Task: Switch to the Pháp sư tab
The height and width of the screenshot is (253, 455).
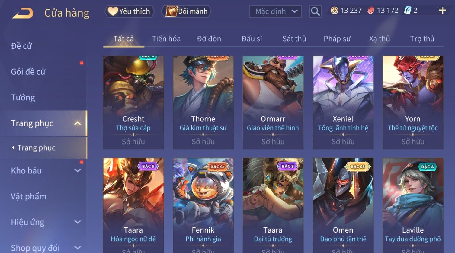Action: point(337,39)
